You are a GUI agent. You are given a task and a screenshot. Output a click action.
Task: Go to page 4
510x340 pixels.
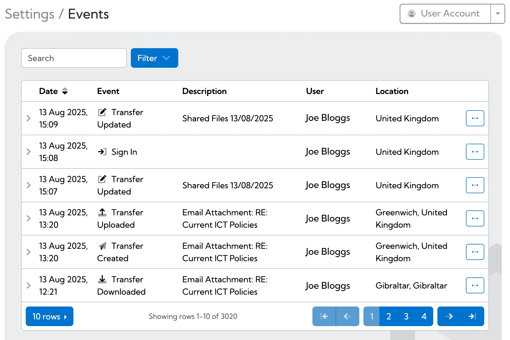[424, 316]
